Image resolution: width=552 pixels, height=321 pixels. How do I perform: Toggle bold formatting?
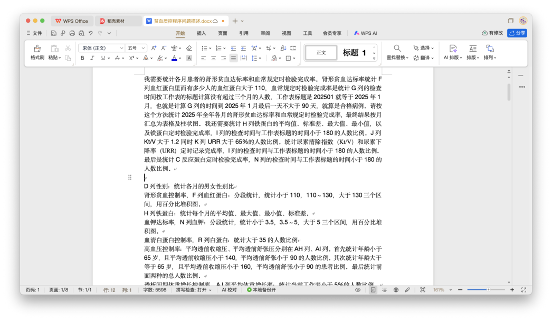point(82,58)
